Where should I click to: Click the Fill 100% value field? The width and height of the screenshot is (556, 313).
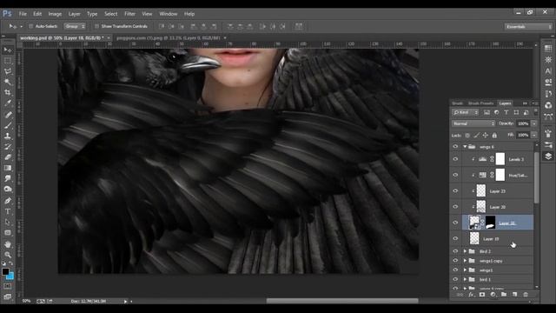[x=523, y=136]
